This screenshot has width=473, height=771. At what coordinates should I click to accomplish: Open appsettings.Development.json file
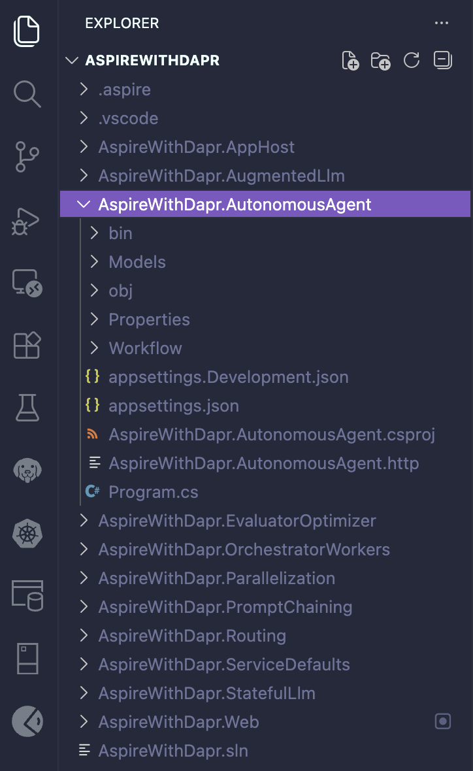pyautogui.click(x=228, y=377)
